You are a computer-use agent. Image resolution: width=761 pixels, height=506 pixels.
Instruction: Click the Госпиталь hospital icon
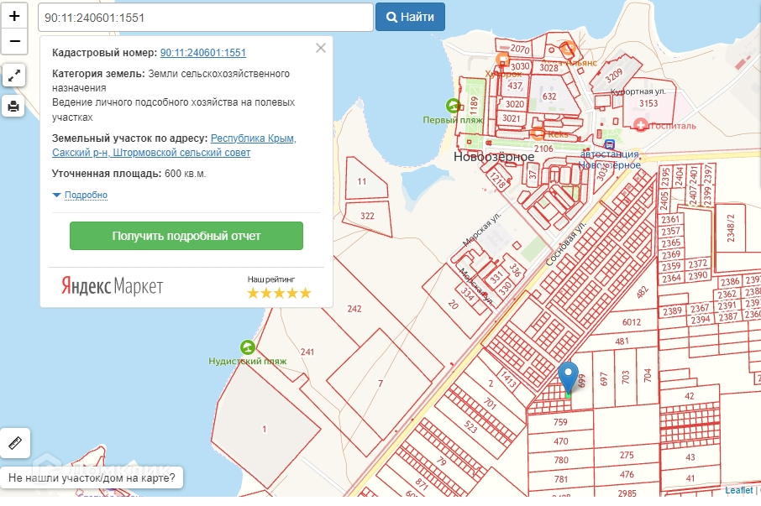(x=642, y=124)
